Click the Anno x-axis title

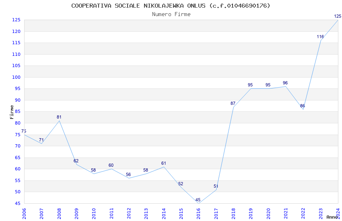[332, 217]
